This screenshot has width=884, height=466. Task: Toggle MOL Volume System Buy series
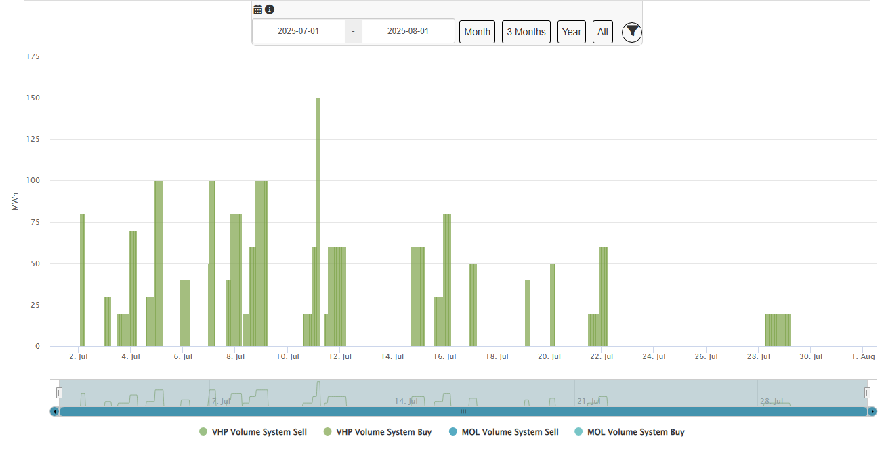(635, 432)
